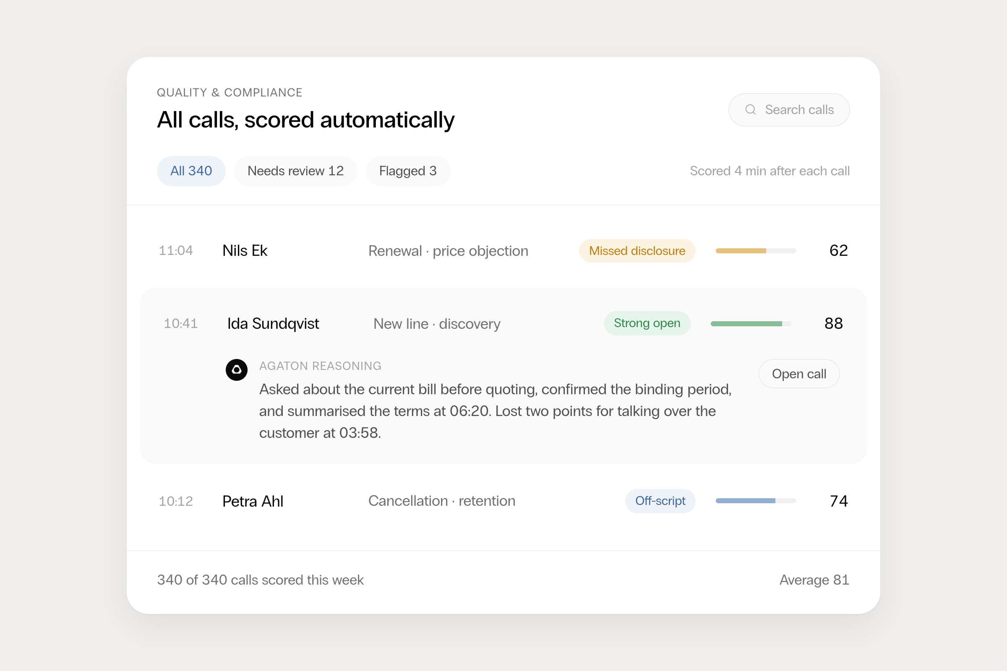This screenshot has height=671, width=1007.
Task: Expand the Nils Ek call row
Action: (x=503, y=250)
